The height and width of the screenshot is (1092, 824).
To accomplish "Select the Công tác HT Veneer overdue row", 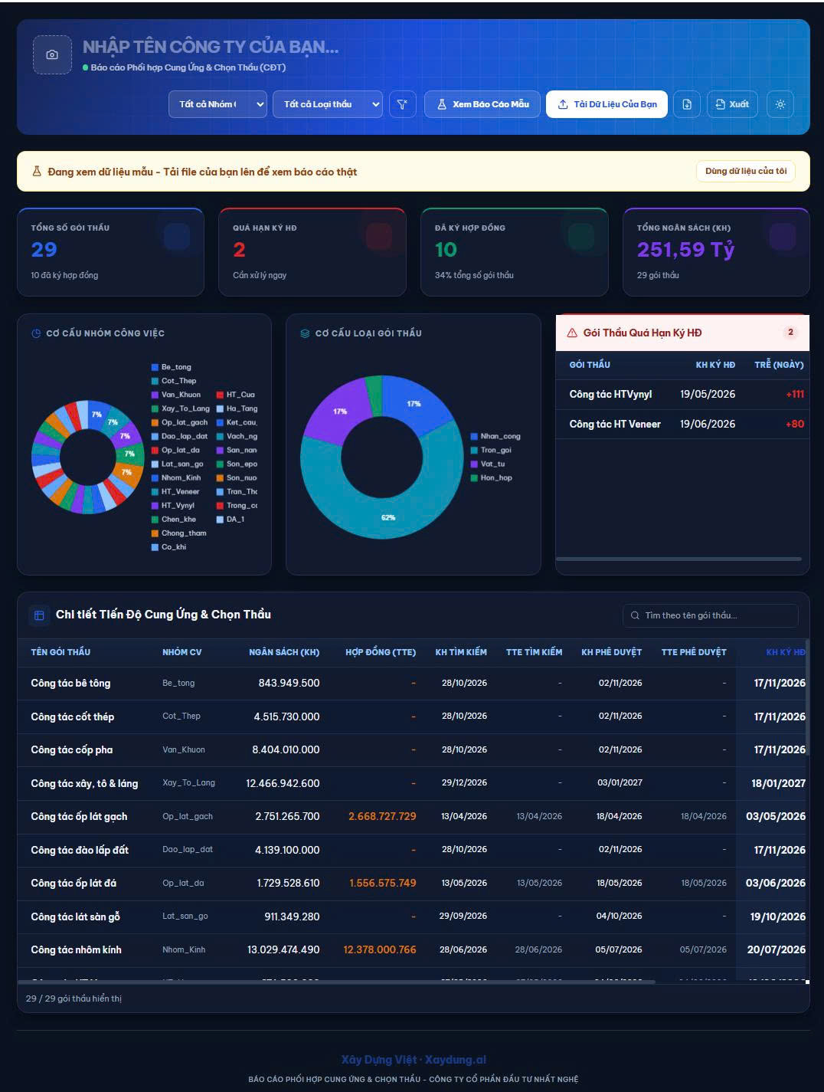I will click(682, 424).
